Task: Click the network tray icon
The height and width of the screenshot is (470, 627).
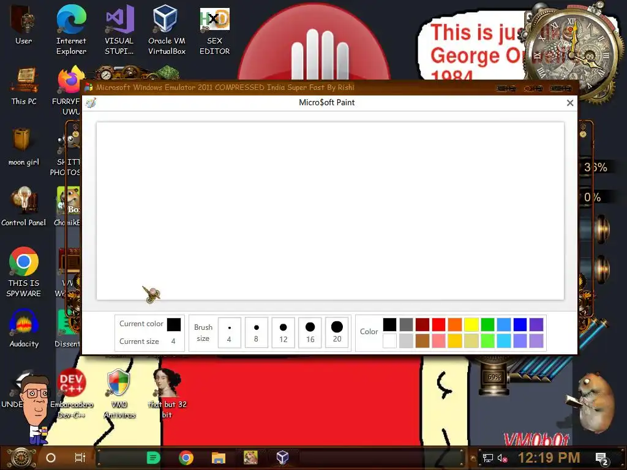Action: click(487, 458)
